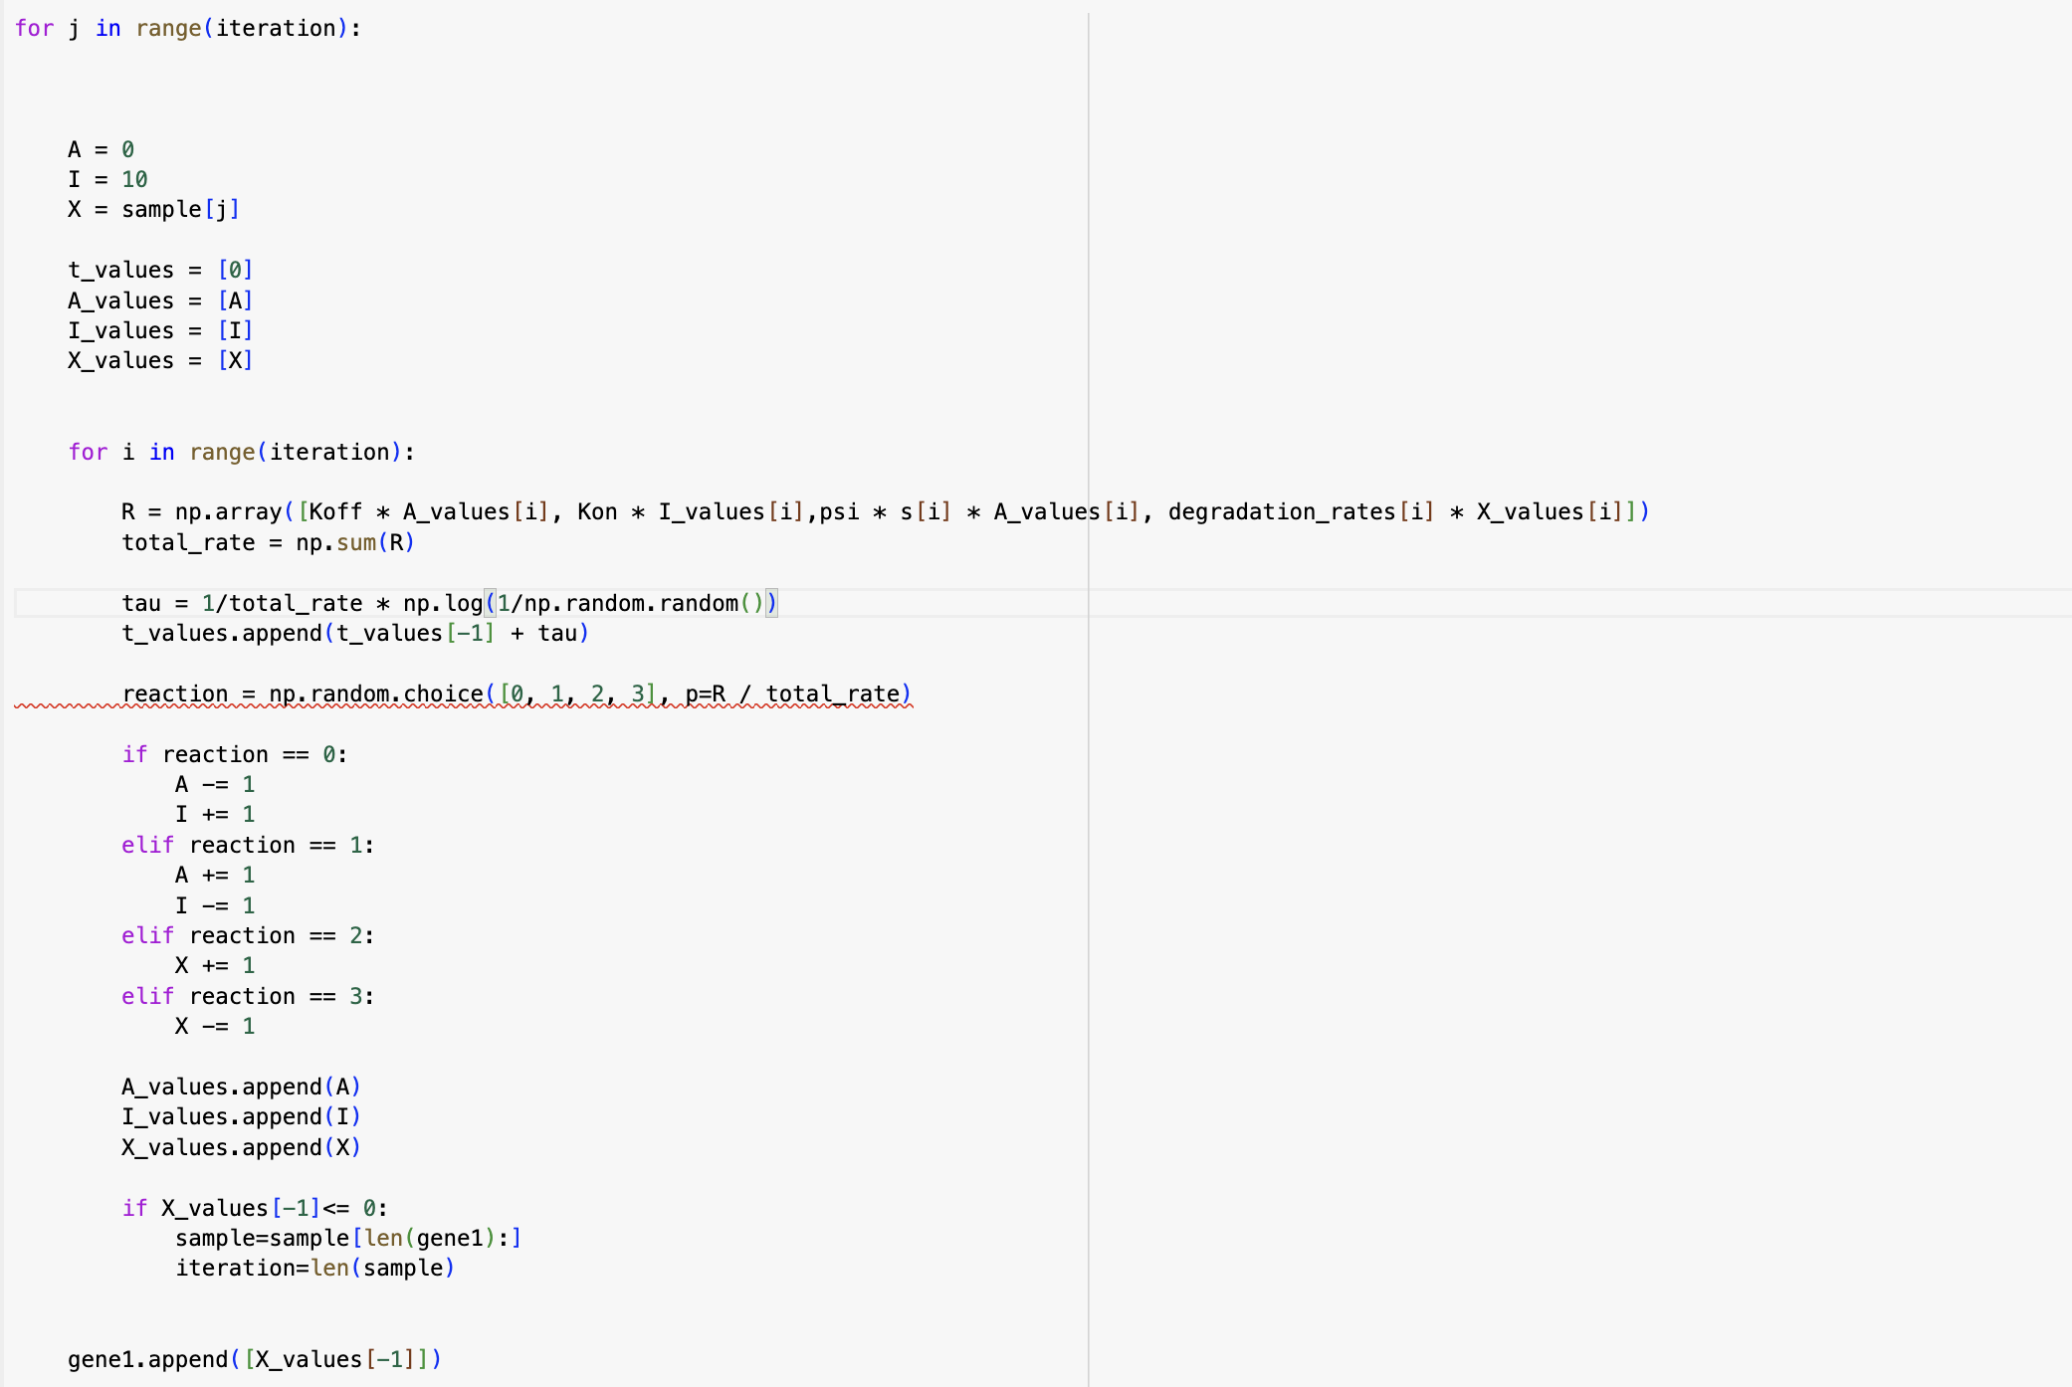The height and width of the screenshot is (1387, 2072).
Task: Click on the tau assignment line
Action: coord(448,603)
